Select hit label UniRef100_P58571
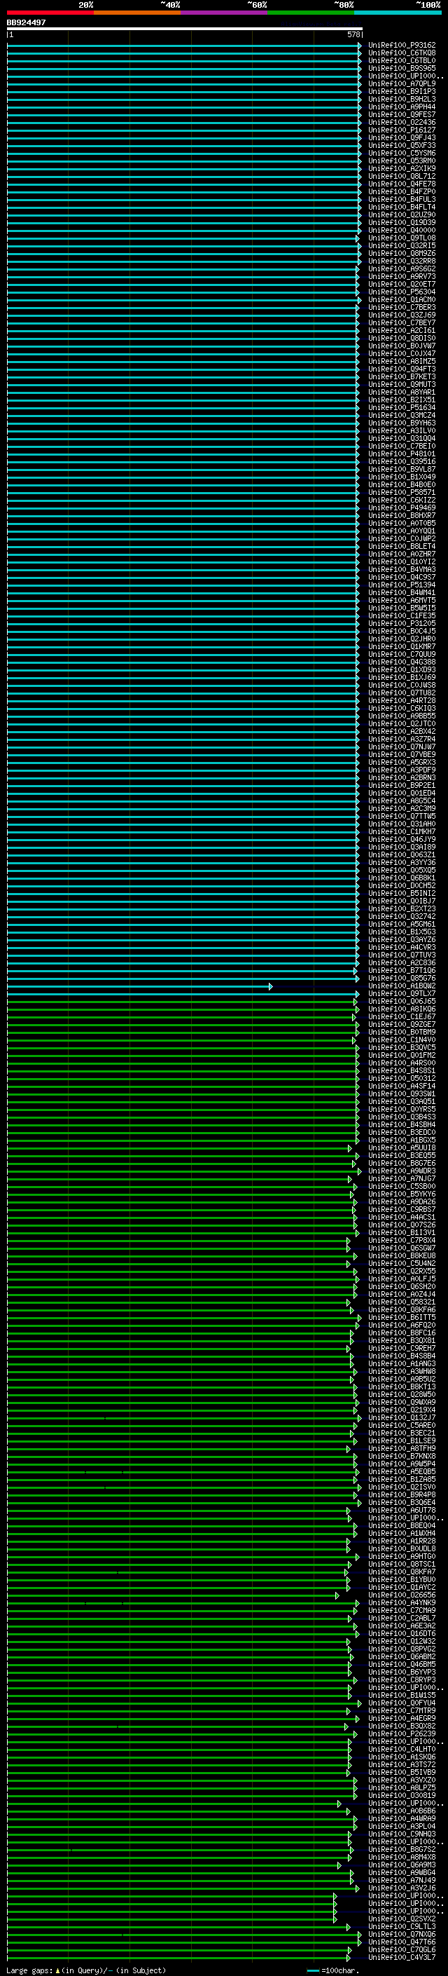This screenshot has width=448, height=1976. [x=402, y=493]
